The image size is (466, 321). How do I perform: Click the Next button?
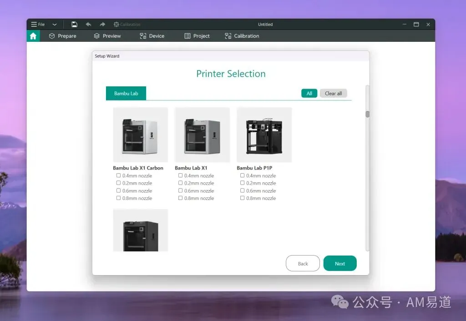pos(339,263)
